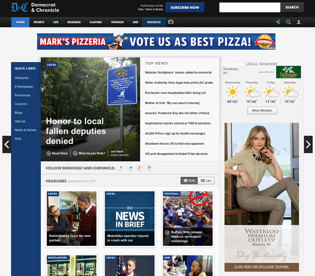
Task: Click Wednesday sunny weather icon
Action: [x=232, y=92]
